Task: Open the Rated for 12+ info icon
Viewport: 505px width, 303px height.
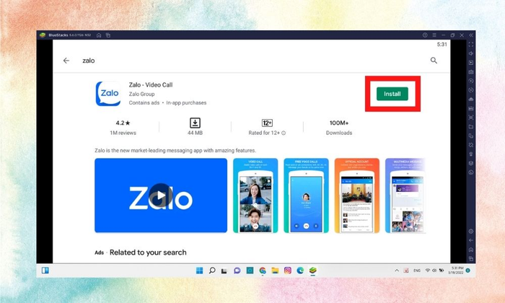Action: (284, 133)
